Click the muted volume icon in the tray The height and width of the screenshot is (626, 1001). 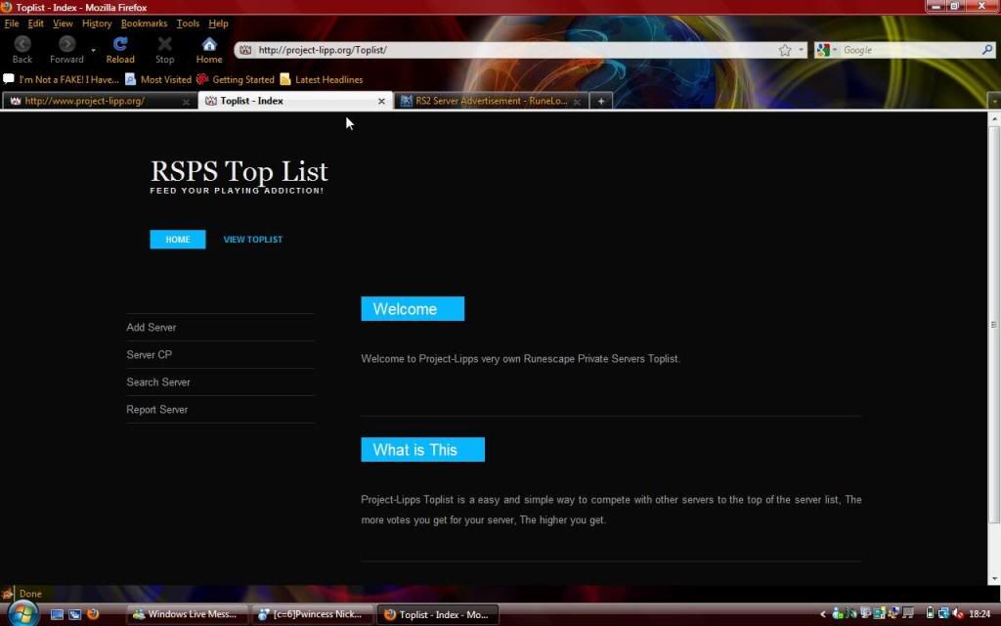(957, 614)
